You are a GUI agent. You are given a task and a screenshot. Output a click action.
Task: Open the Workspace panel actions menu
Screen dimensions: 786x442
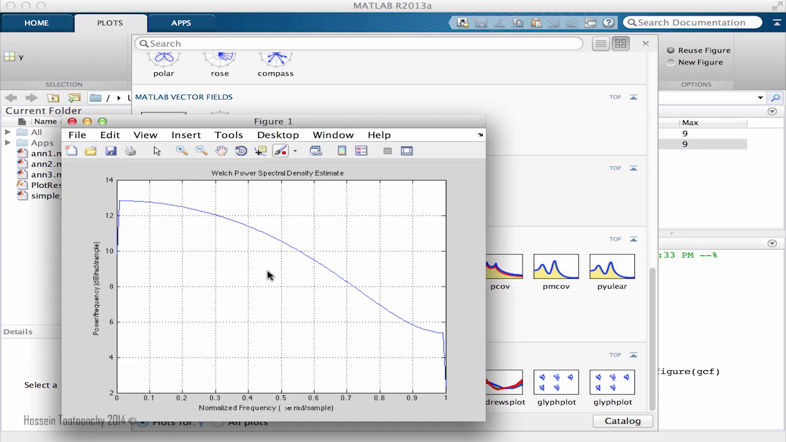click(772, 111)
